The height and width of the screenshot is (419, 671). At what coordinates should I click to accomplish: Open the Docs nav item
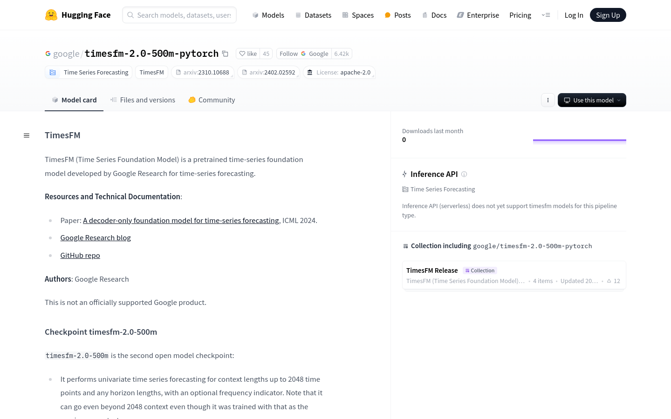coord(434,15)
